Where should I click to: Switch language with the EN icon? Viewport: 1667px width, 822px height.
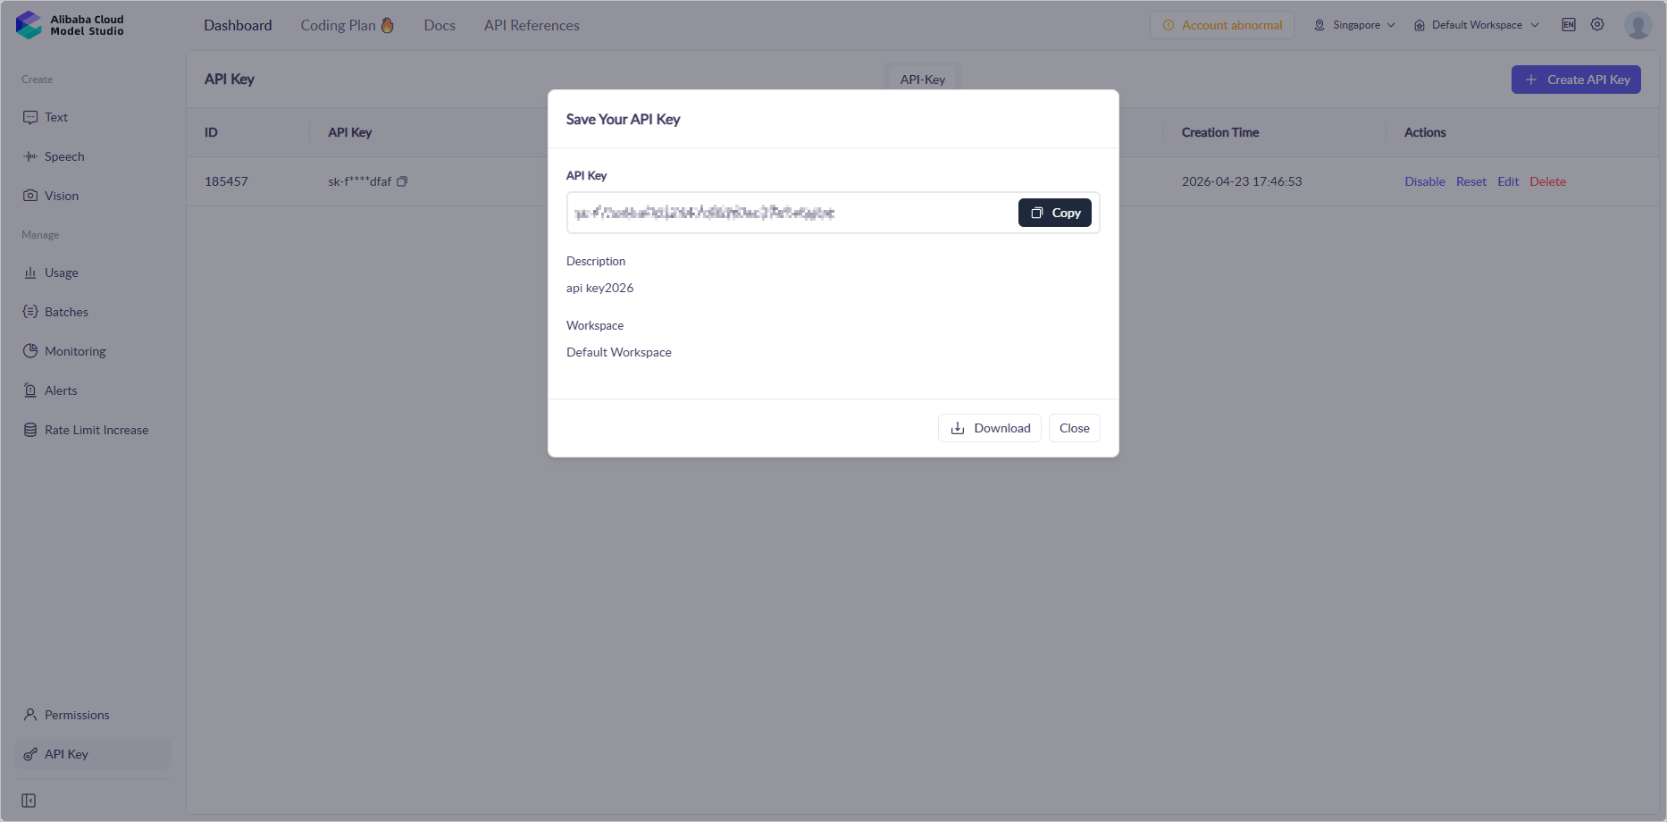(1569, 25)
